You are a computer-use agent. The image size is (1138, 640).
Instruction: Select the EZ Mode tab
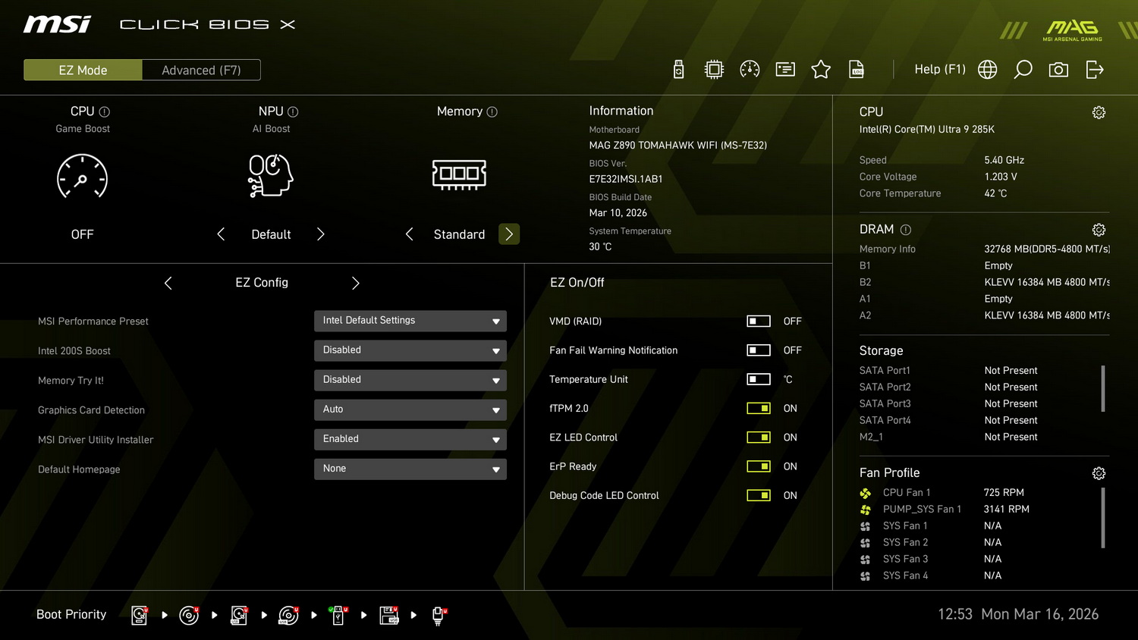[x=82, y=69]
